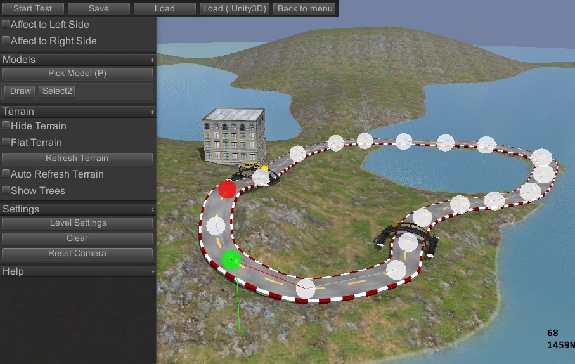Select the red track control point
575x364 pixels.
(228, 190)
